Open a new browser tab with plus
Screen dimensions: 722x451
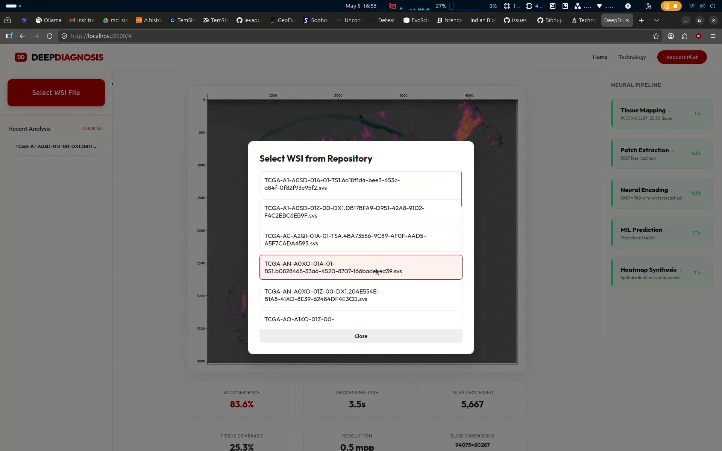642,20
